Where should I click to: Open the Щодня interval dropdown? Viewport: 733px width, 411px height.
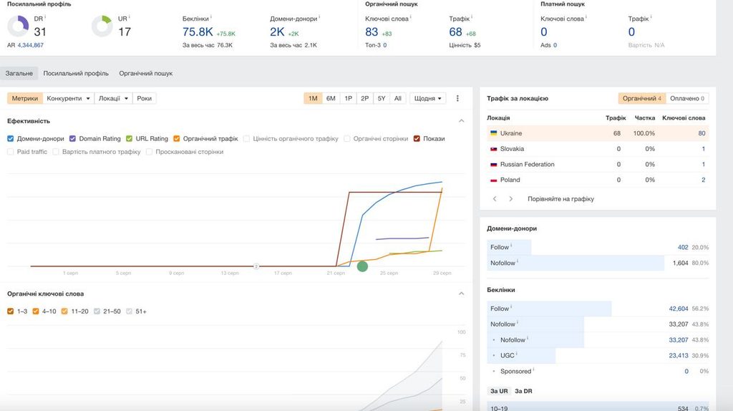pos(428,98)
